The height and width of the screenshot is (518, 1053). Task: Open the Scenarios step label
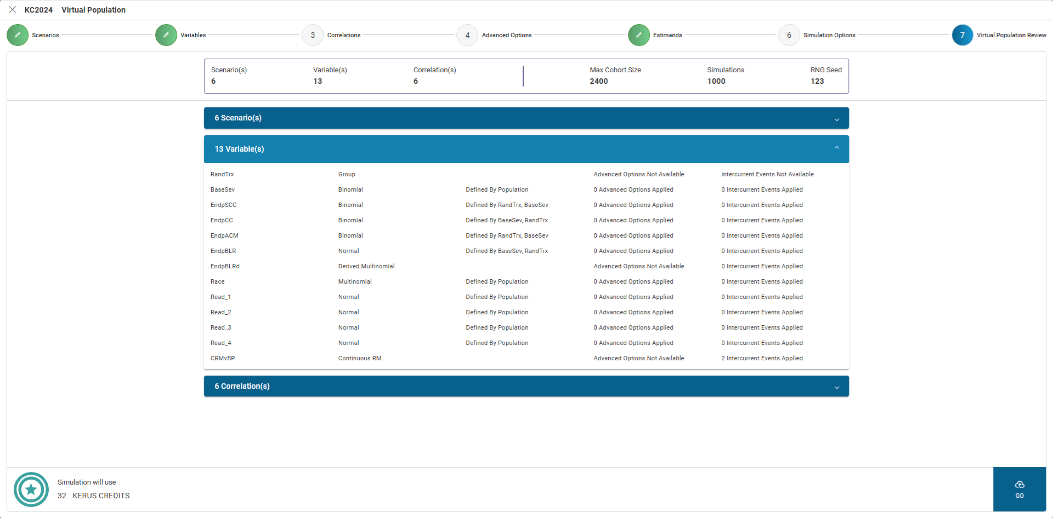46,35
